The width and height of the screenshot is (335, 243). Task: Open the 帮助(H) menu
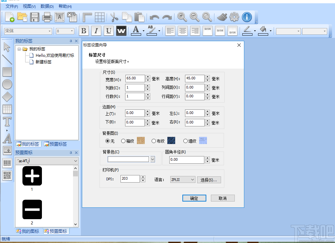click(65, 7)
